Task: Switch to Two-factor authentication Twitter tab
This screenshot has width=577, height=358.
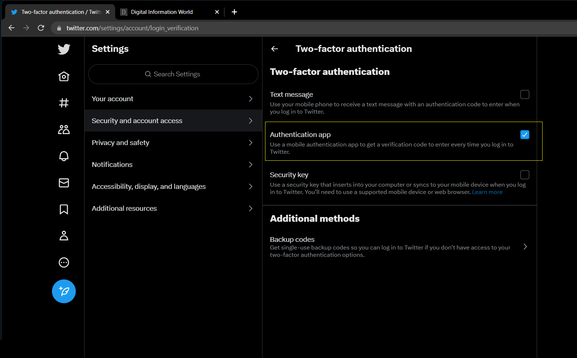Action: [x=60, y=12]
